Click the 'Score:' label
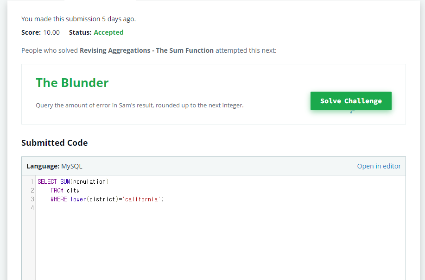Viewport: 425px width, 280px height. click(x=31, y=32)
